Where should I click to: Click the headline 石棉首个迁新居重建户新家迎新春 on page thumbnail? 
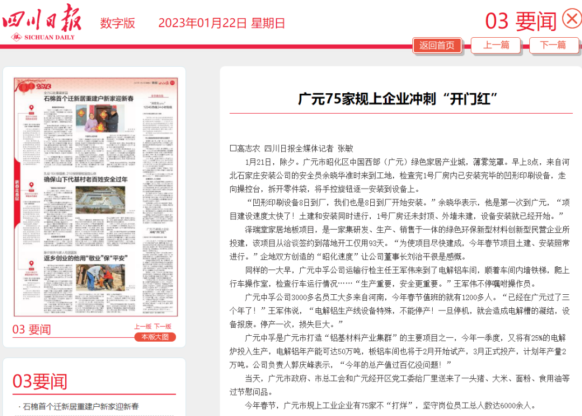(x=89, y=99)
